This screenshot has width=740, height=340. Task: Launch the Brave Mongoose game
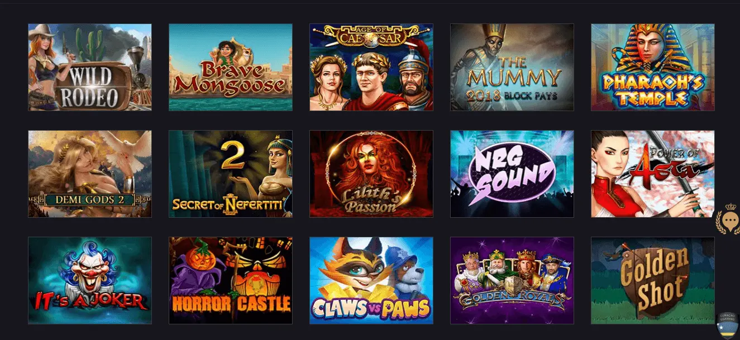point(231,67)
